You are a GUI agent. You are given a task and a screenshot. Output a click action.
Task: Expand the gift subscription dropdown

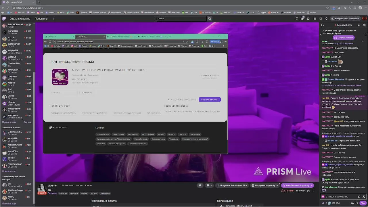277,185
